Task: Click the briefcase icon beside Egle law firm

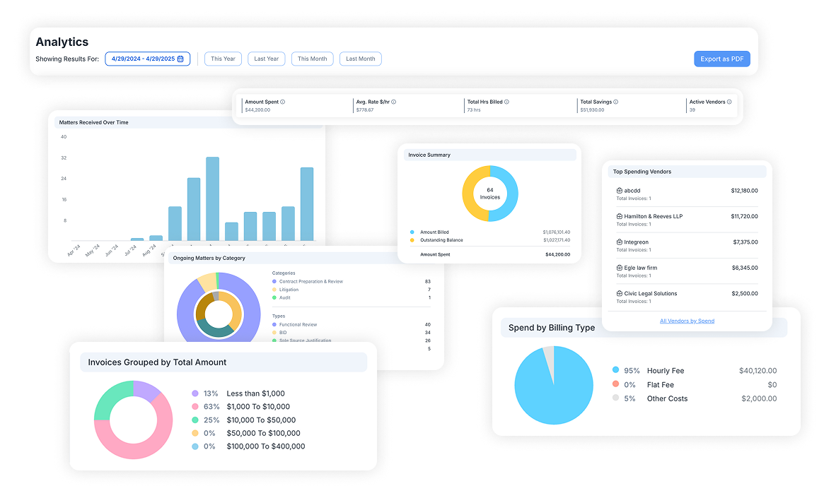Action: coord(620,268)
